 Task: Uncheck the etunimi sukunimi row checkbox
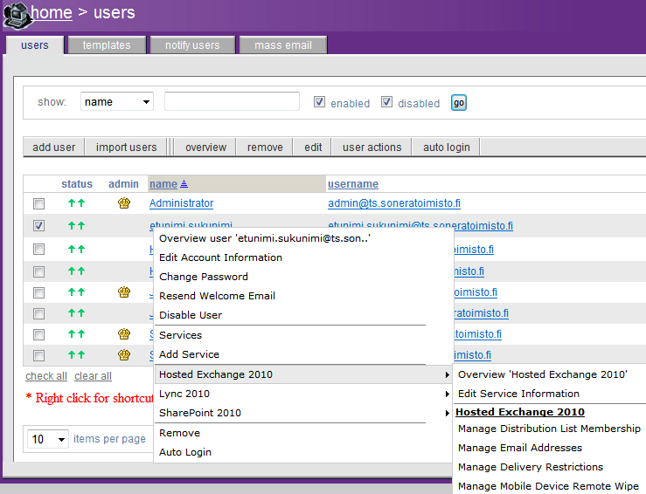pos(38,226)
